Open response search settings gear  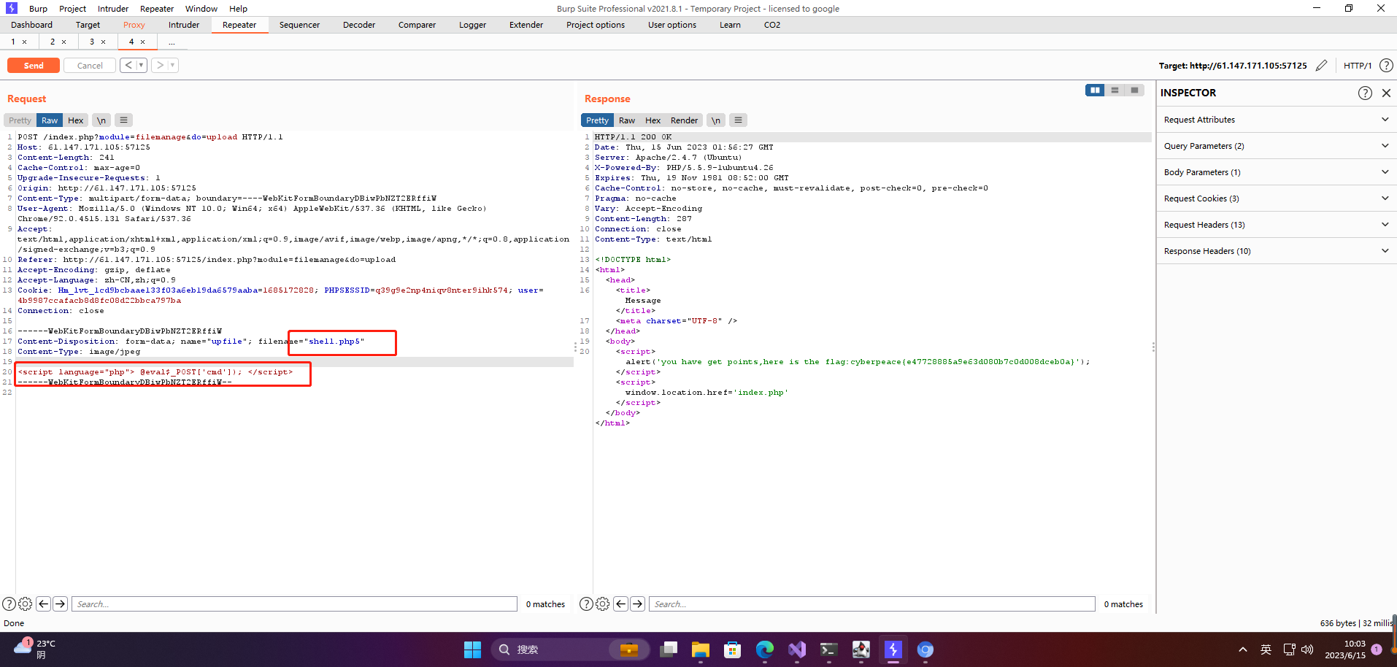pyautogui.click(x=602, y=604)
